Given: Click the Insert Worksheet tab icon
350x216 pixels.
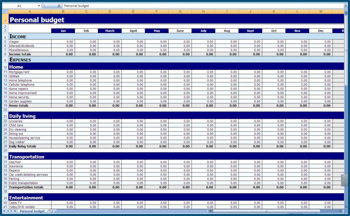Looking at the screenshot, I should click(51, 211).
